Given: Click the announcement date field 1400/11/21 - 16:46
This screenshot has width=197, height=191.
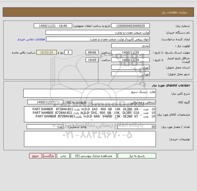Looking at the screenshot, I should 53,26.
